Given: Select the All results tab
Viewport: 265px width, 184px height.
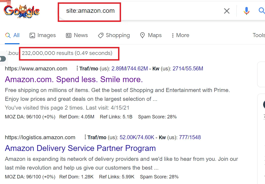Looking at the screenshot, I should click(x=13, y=35).
